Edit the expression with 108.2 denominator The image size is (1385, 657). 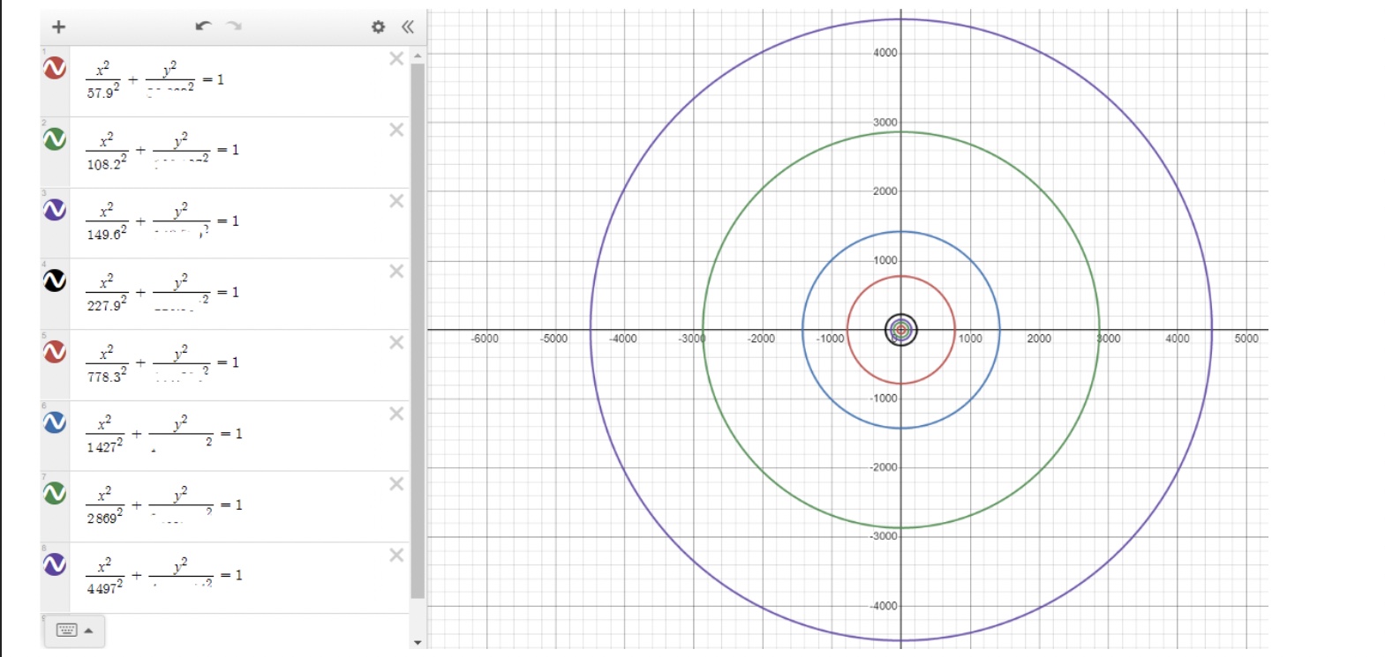(x=240, y=153)
